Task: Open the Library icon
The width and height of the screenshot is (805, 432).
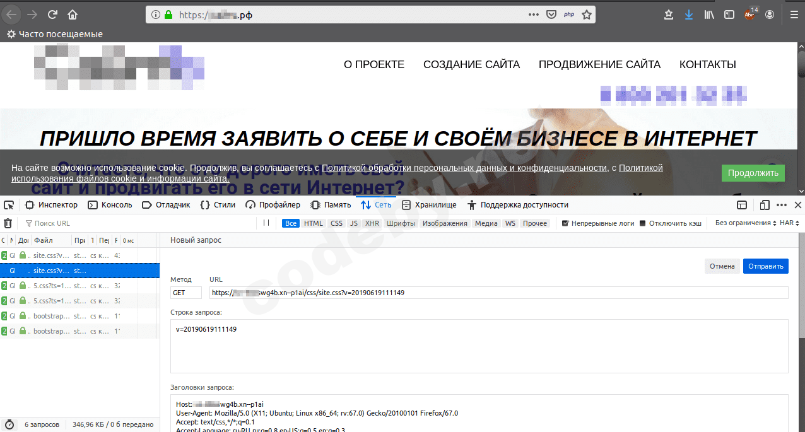Action: pyautogui.click(x=709, y=15)
